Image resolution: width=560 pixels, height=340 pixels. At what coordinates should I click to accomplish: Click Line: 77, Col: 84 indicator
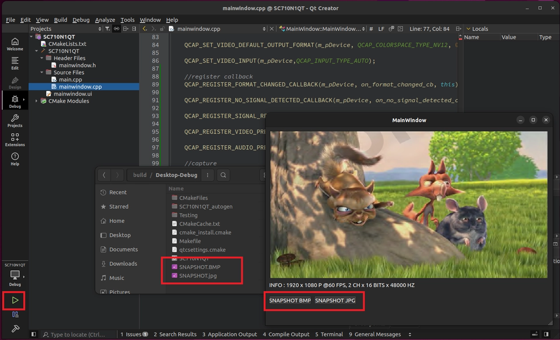click(x=430, y=29)
